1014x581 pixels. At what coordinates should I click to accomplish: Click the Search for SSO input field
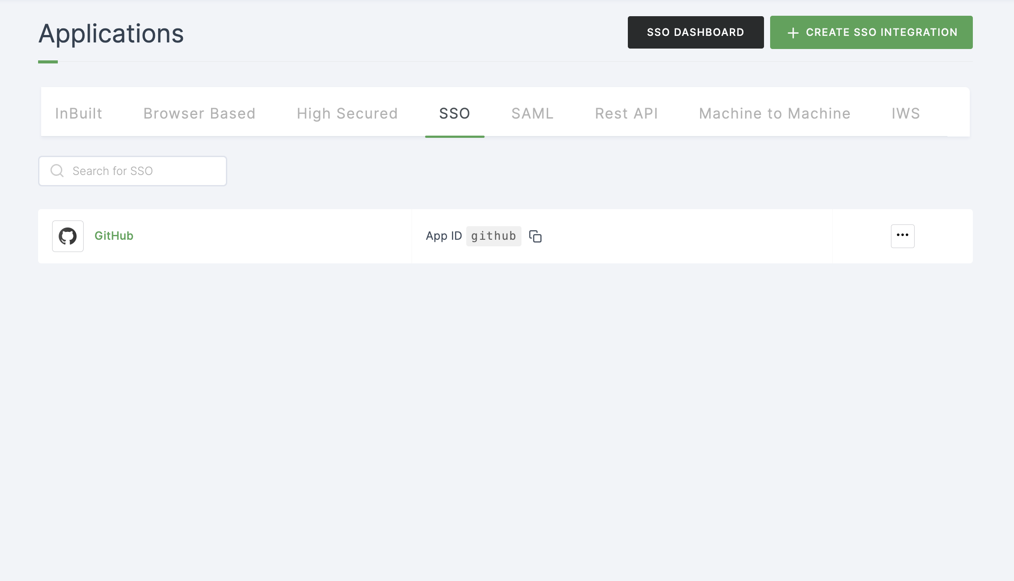pyautogui.click(x=132, y=171)
